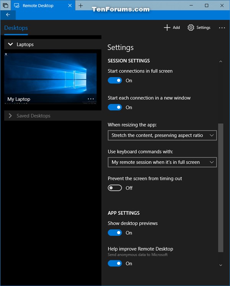
Task: Open the Use keyboard commands with dropdown
Action: [x=162, y=162]
